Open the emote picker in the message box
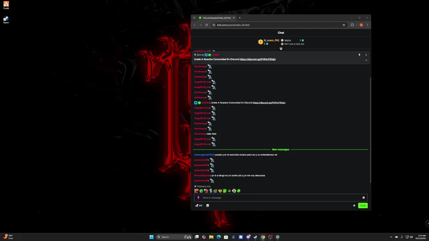The image size is (429, 241). tap(364, 197)
